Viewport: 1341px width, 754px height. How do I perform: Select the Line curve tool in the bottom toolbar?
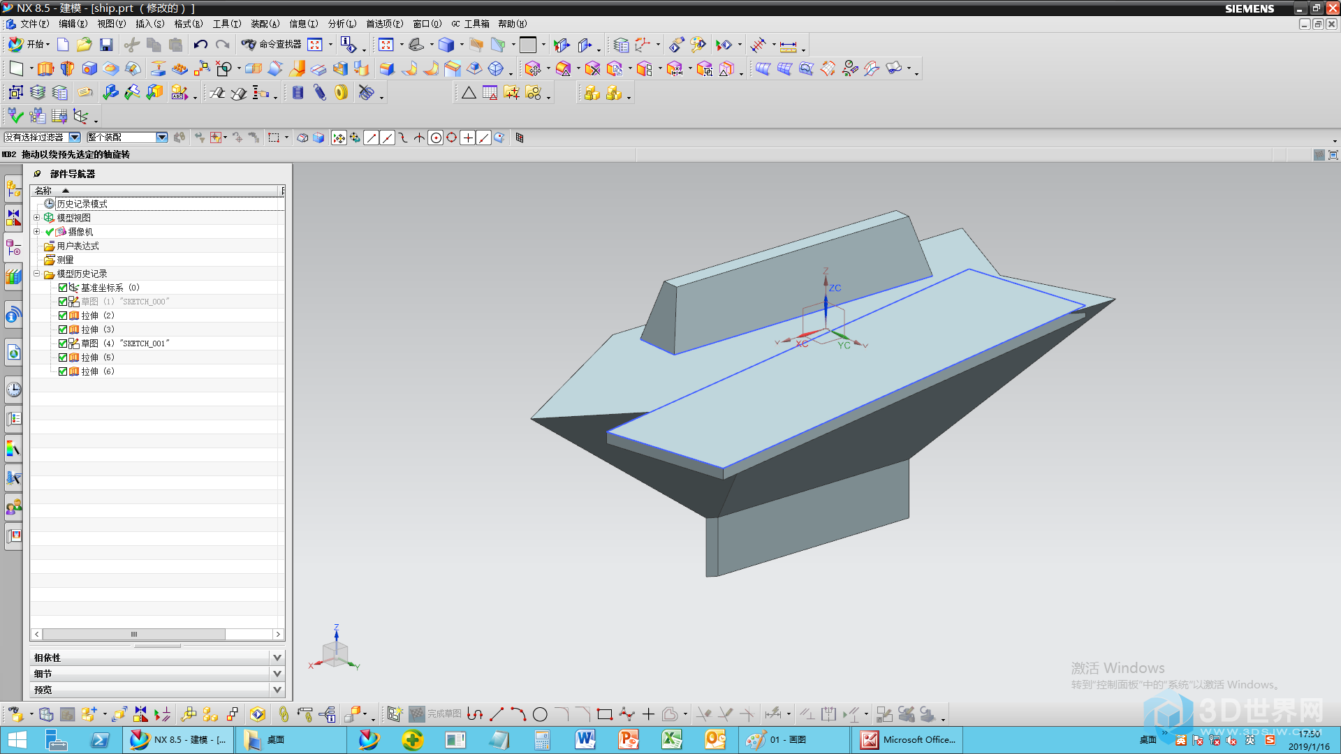(497, 714)
